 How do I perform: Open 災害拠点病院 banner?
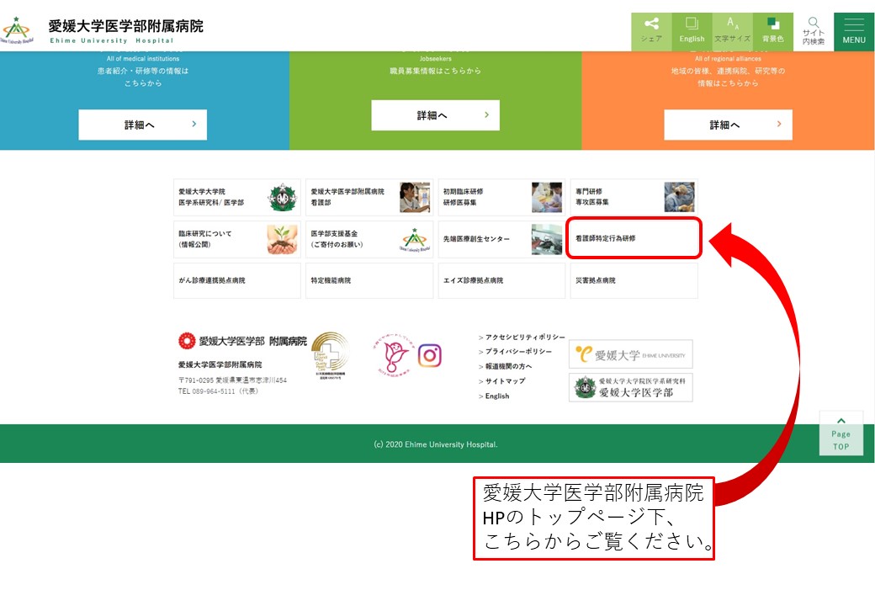click(634, 280)
